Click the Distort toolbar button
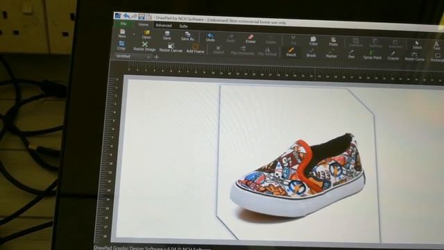444x250 pixels. click(219, 49)
